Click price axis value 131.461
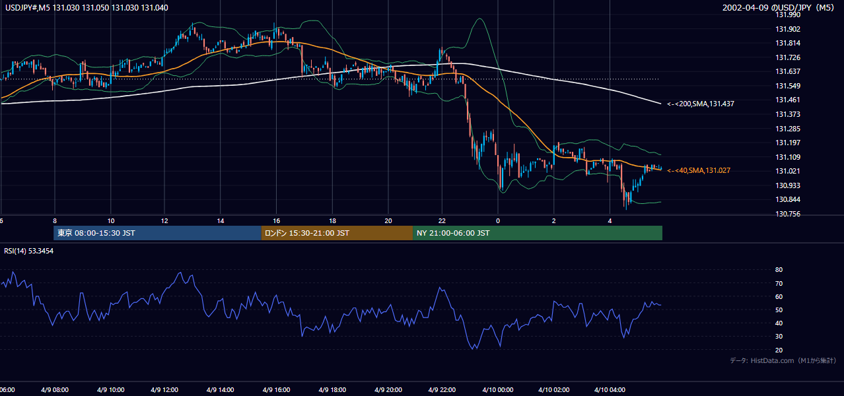This screenshot has width=844, height=396. [x=789, y=100]
